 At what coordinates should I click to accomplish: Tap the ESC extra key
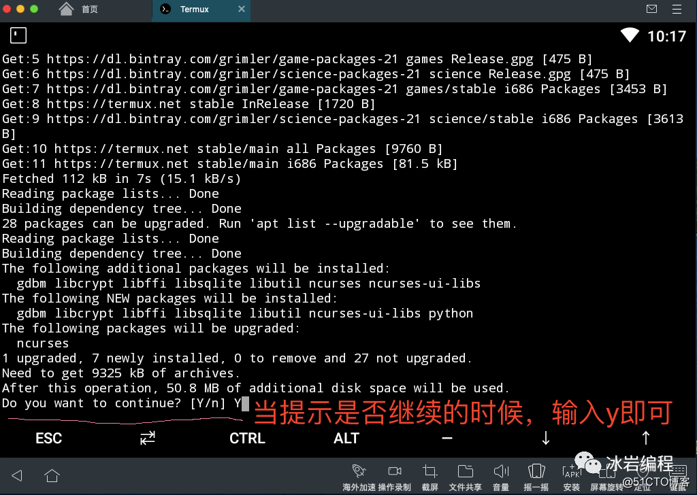[x=48, y=438]
